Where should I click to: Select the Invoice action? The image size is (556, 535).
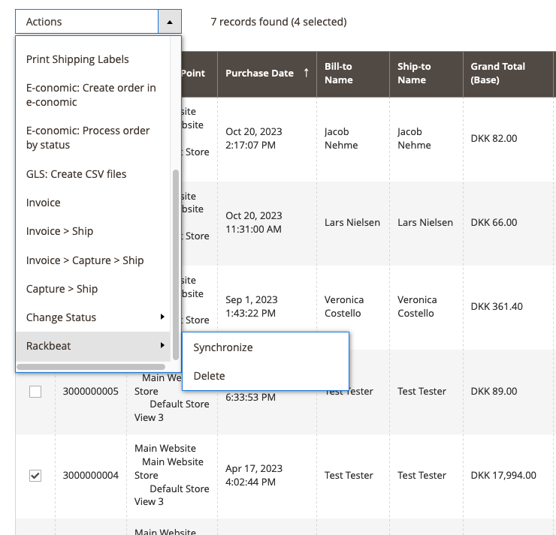(44, 203)
